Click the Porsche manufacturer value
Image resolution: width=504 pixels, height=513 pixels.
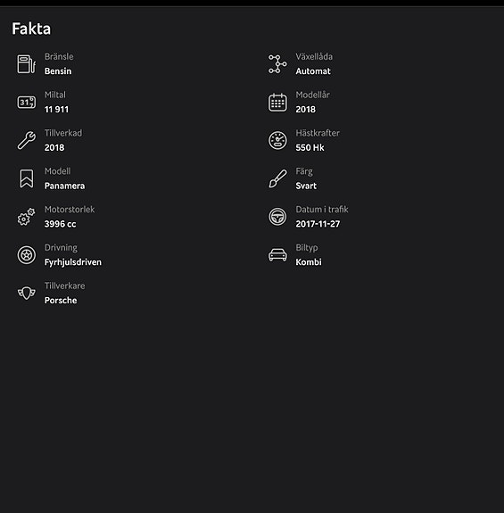[61, 301]
